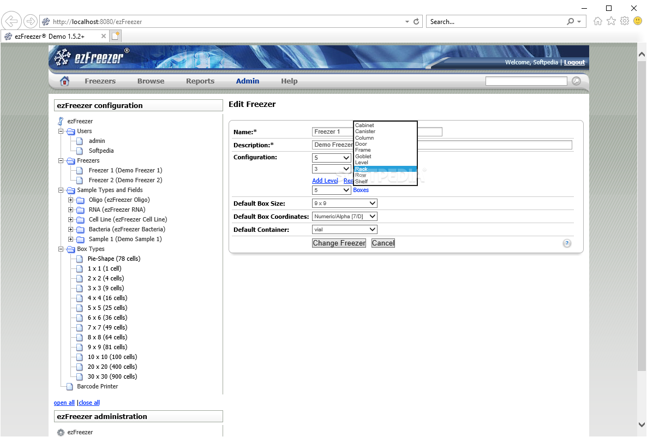Image resolution: width=647 pixels, height=437 pixels.
Task: Select Pie-Shape (78 cells) box type
Action: pos(114,259)
